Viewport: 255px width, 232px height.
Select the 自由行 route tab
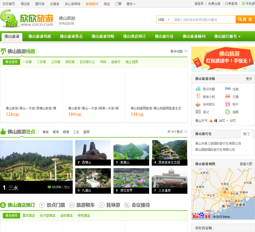point(116,62)
